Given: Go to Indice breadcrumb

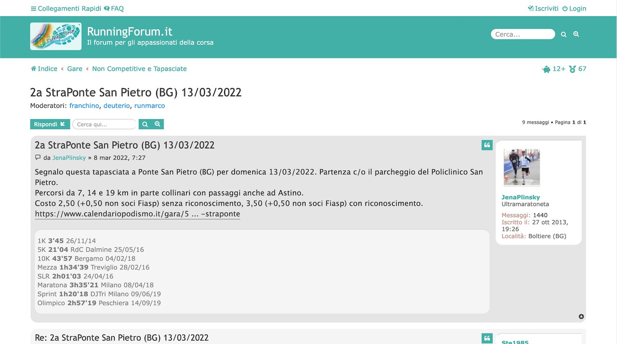Looking at the screenshot, I should 44,69.
